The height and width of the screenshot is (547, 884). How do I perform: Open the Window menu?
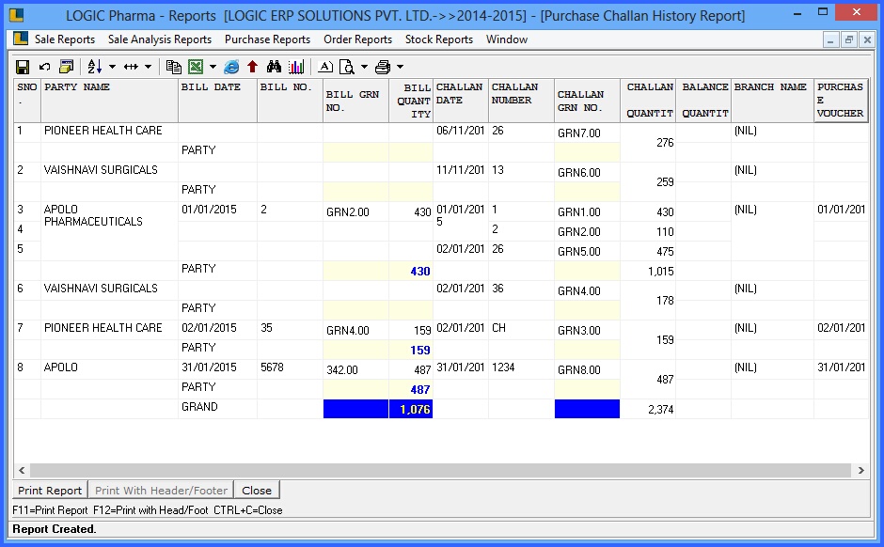click(x=507, y=39)
